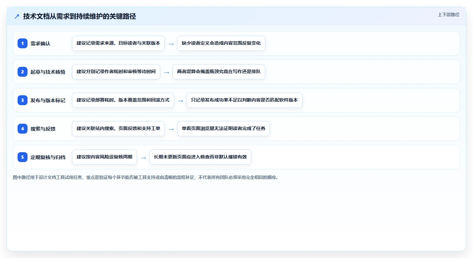Select the 发布与版本标记 step label
This screenshot has width=473, height=258.
pyautogui.click(x=48, y=100)
